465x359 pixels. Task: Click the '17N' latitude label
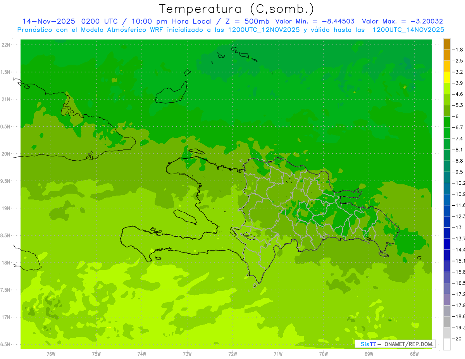click(6, 317)
